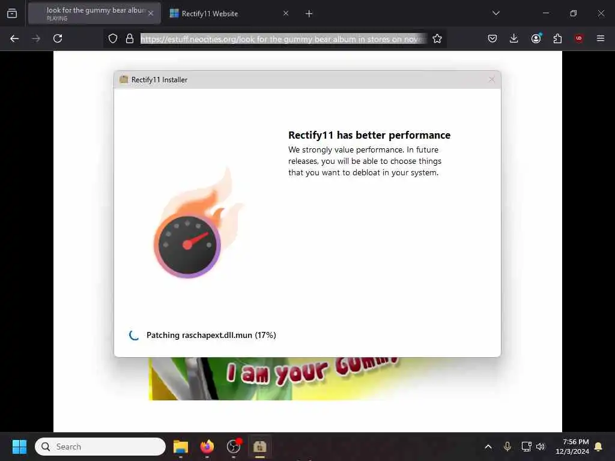Open OBS Studio from the taskbar
Screen dimensions: 615x461
click(x=234, y=447)
